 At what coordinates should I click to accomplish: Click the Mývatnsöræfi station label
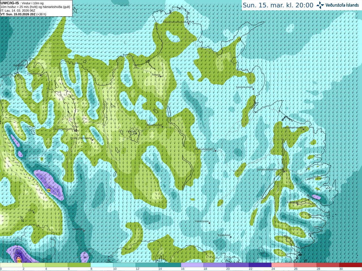click(x=154, y=125)
